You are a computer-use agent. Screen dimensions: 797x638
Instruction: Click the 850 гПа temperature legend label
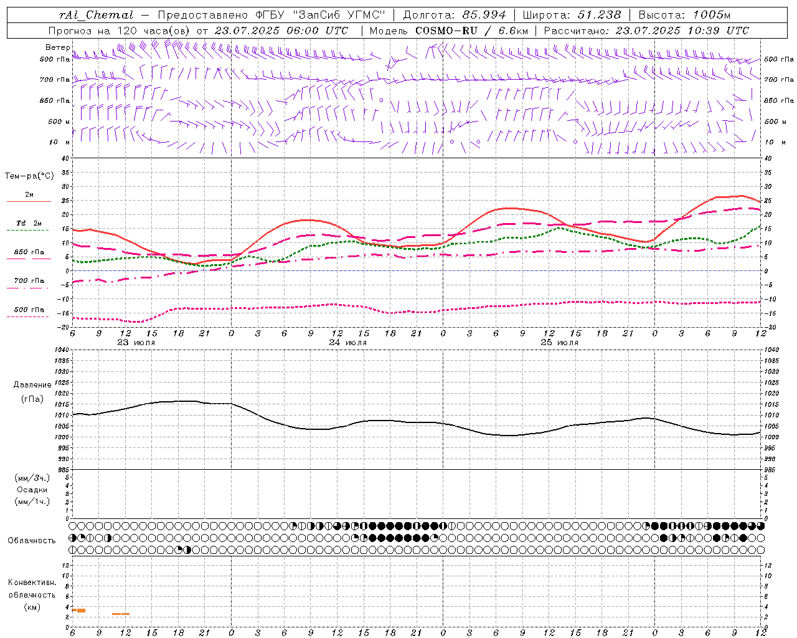point(29,252)
